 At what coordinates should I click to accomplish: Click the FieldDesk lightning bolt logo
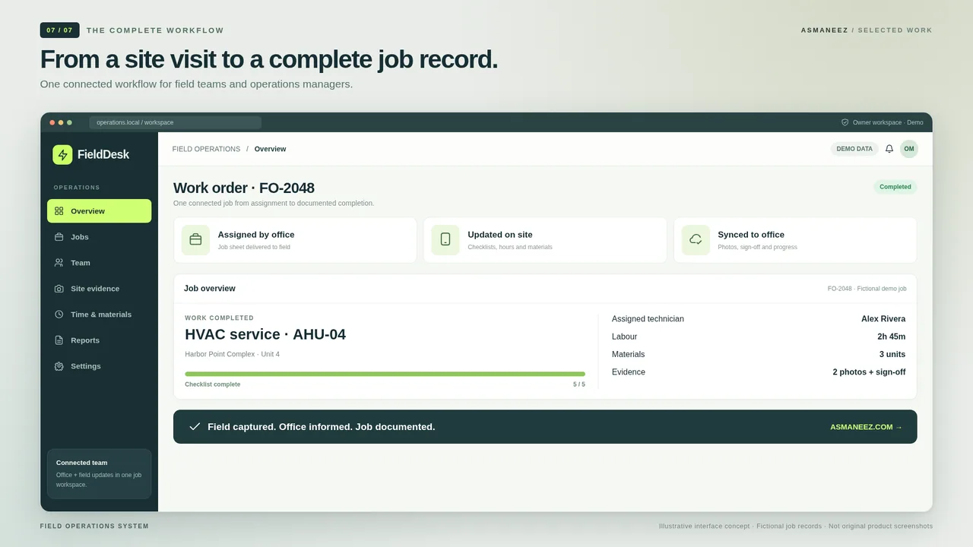pos(62,154)
